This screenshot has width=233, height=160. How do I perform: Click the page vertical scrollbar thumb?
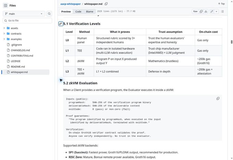pyautogui.click(x=232, y=42)
